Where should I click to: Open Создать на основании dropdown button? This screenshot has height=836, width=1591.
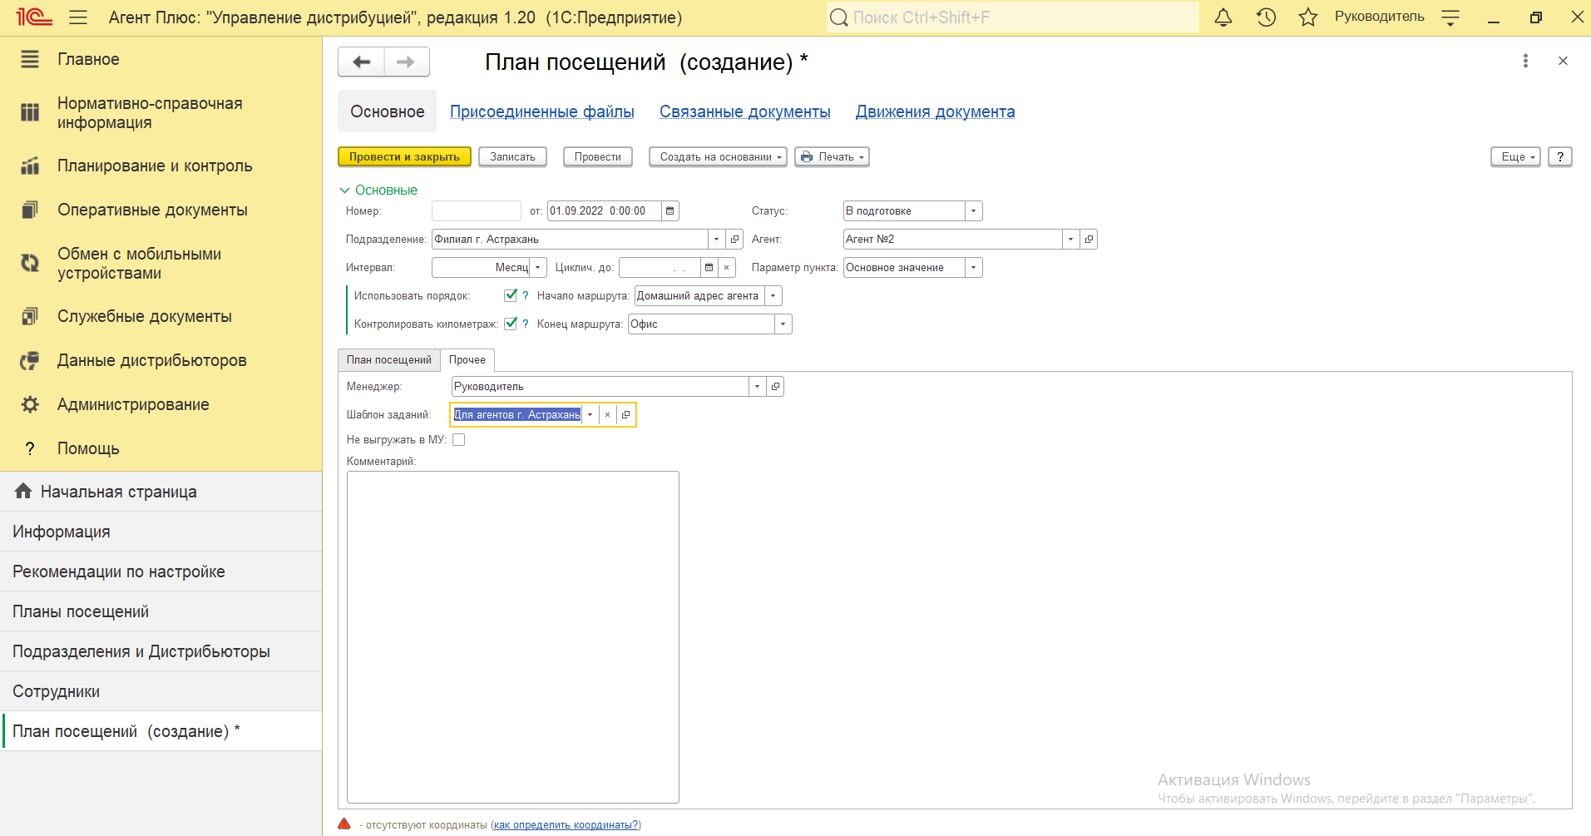click(x=718, y=156)
